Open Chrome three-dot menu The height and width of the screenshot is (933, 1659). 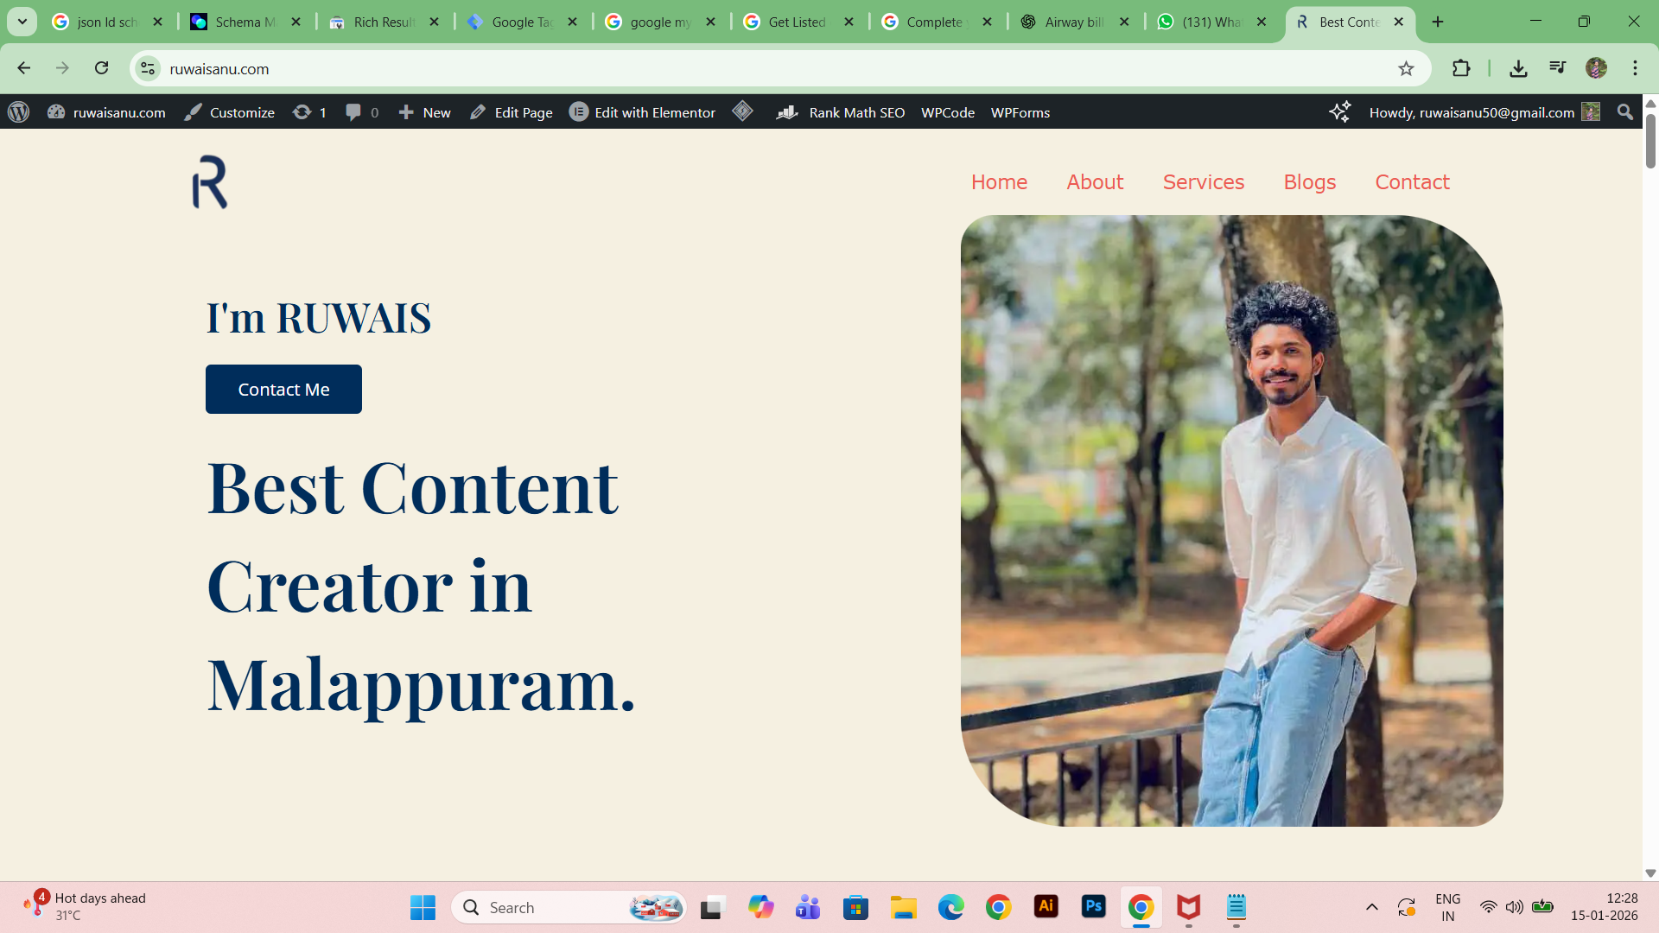click(x=1635, y=68)
